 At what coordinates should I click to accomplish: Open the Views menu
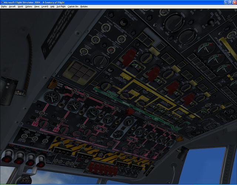click(x=37, y=7)
